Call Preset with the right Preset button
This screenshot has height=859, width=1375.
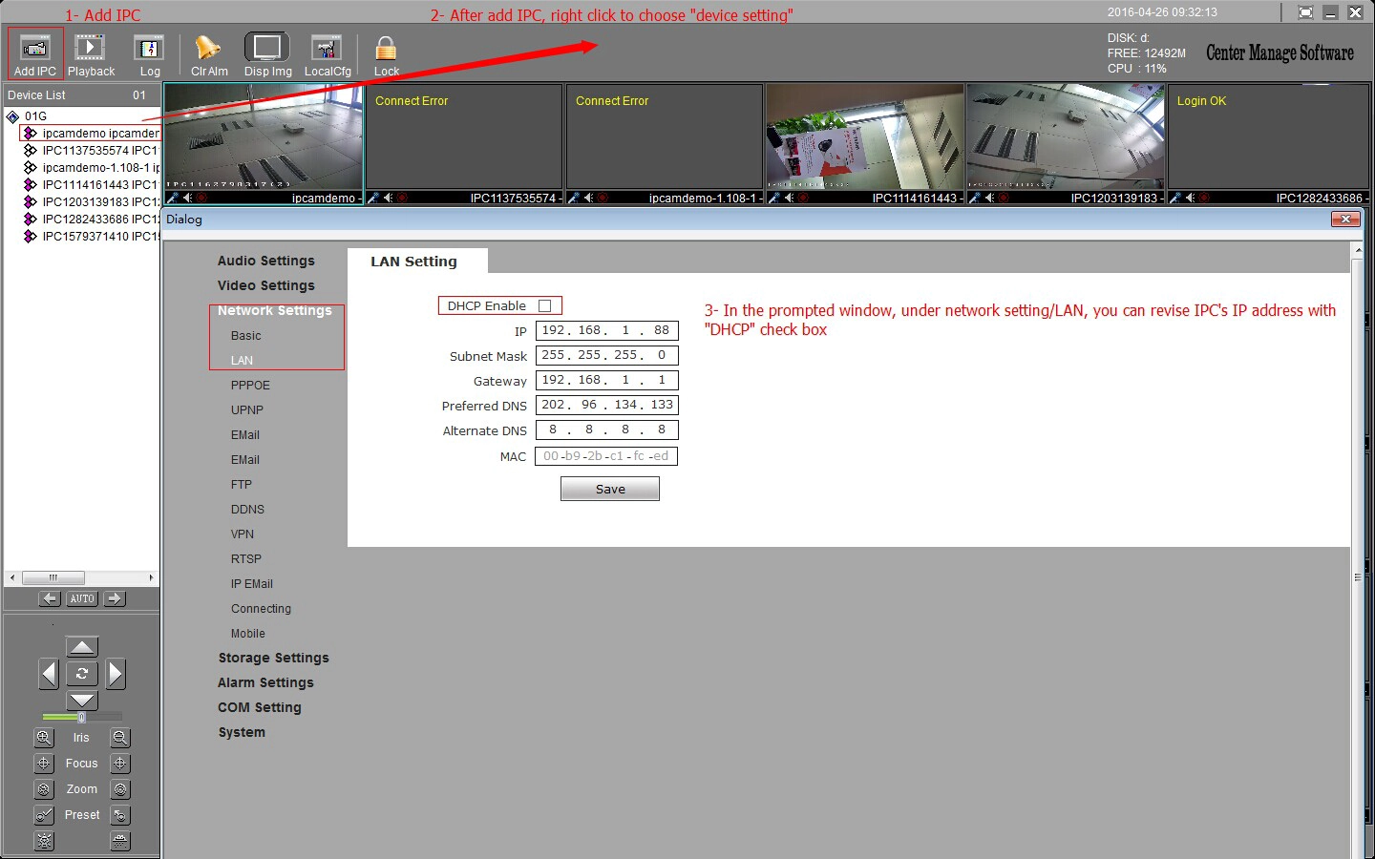click(120, 815)
